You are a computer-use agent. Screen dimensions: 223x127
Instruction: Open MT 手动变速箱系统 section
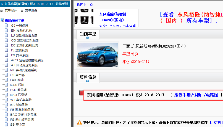(23, 70)
